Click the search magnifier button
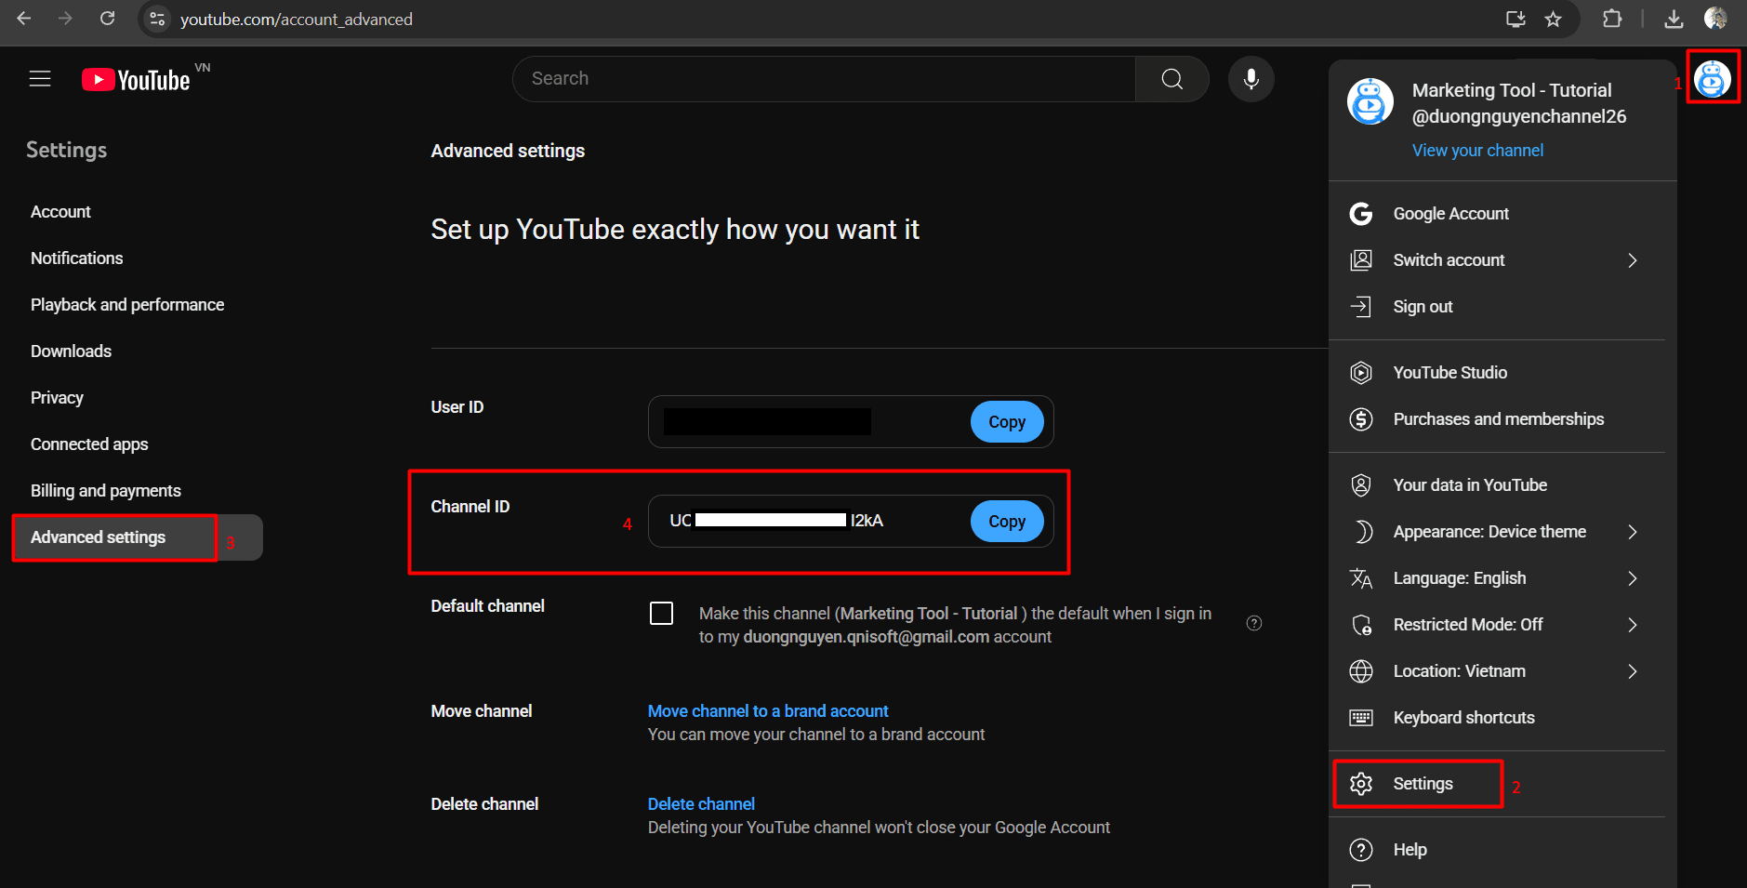The width and height of the screenshot is (1747, 888). 1172,79
